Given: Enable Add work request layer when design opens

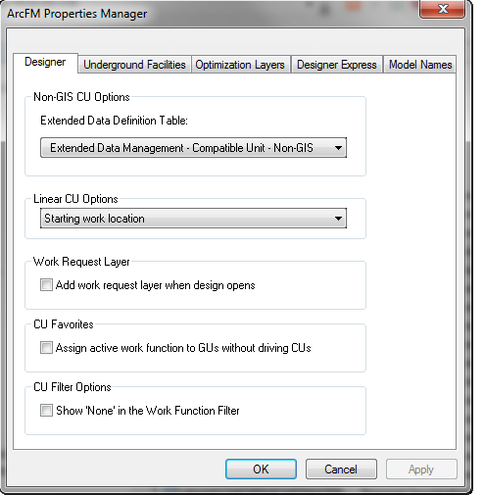Looking at the screenshot, I should [46, 285].
